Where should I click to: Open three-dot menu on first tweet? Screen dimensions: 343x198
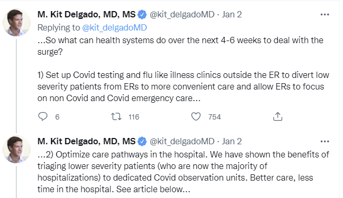coord(325,14)
